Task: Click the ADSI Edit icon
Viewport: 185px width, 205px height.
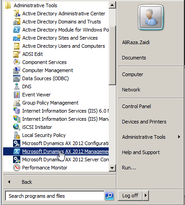Action: [17, 54]
